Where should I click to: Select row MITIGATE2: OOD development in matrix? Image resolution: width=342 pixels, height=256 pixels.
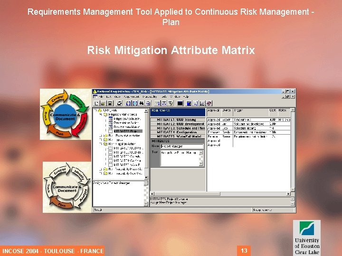click(178, 124)
